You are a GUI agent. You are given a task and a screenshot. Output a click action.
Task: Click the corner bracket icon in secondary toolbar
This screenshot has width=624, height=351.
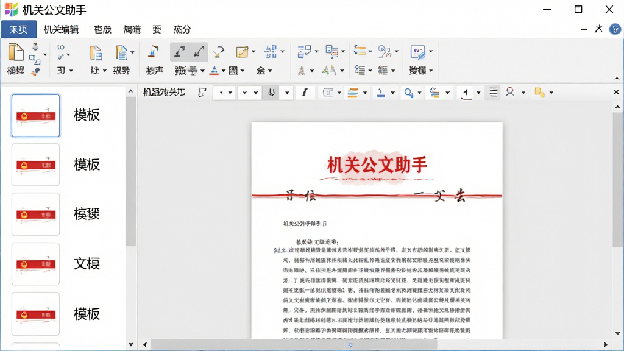(x=202, y=93)
